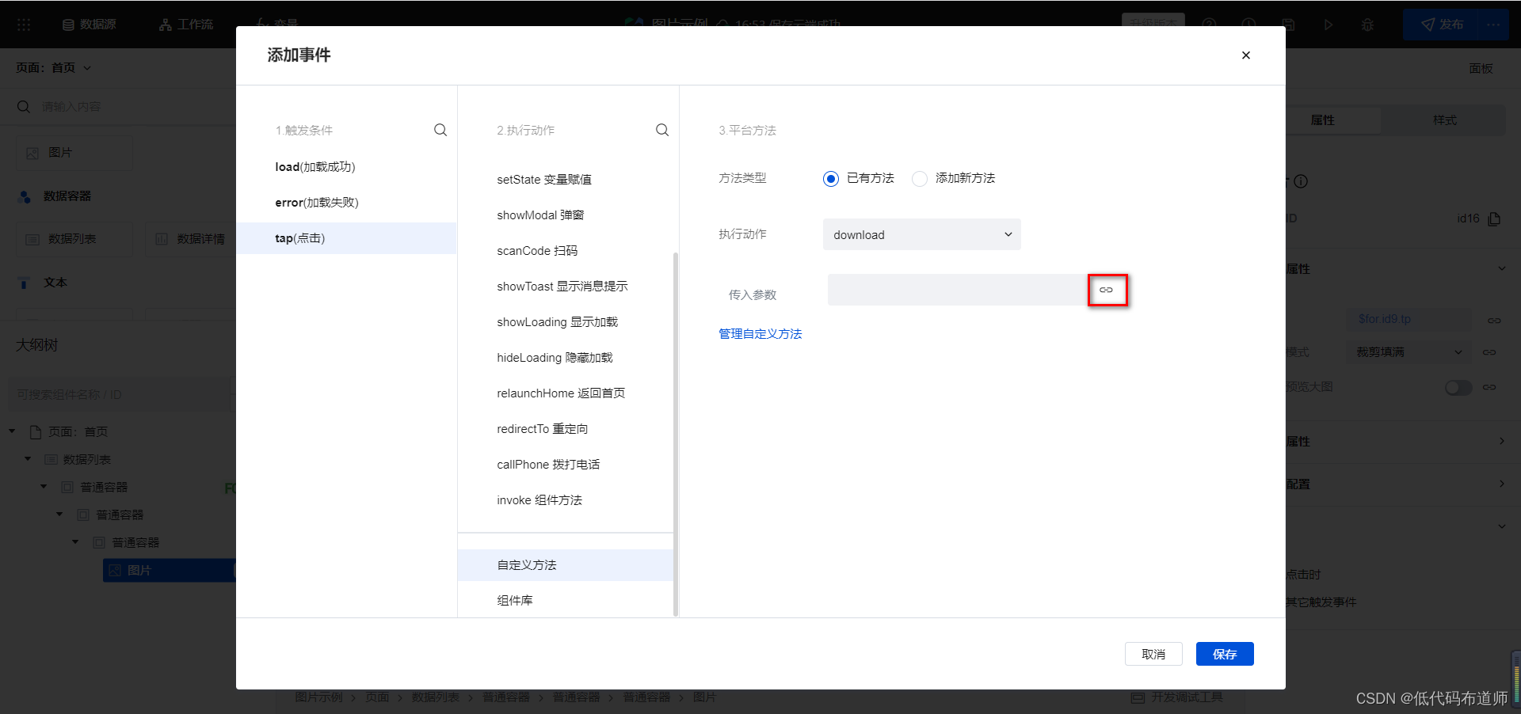The height and width of the screenshot is (714, 1521).
Task: Open search in 触发条件 column
Action: 440,130
